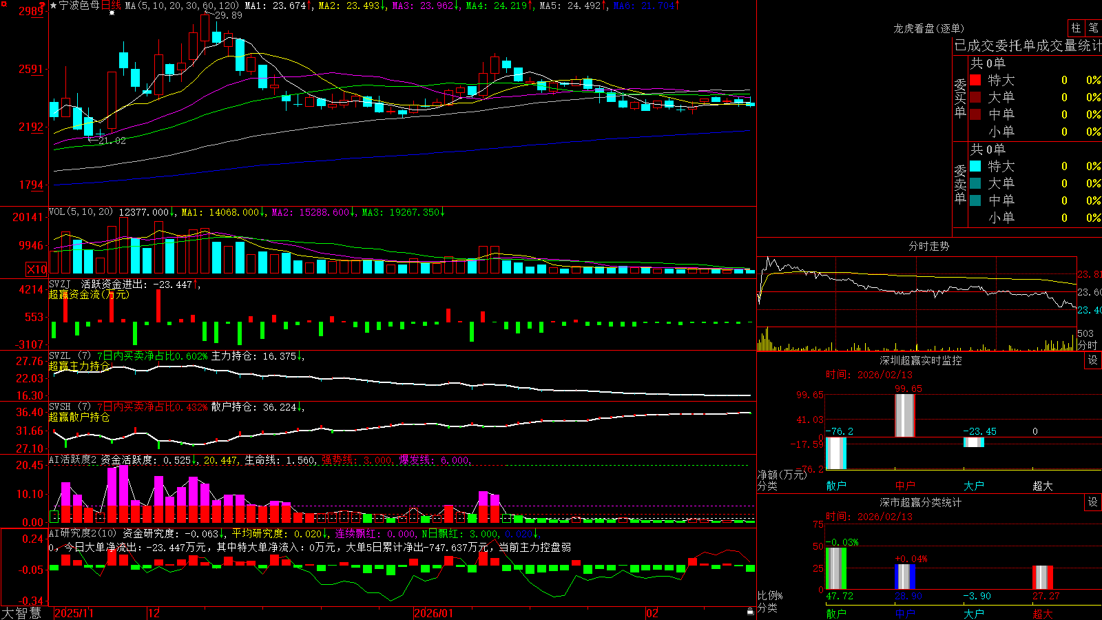The height and width of the screenshot is (620, 1102).
Task: Click the 龙虎看盘(逐单) panel title
Action: tap(928, 28)
